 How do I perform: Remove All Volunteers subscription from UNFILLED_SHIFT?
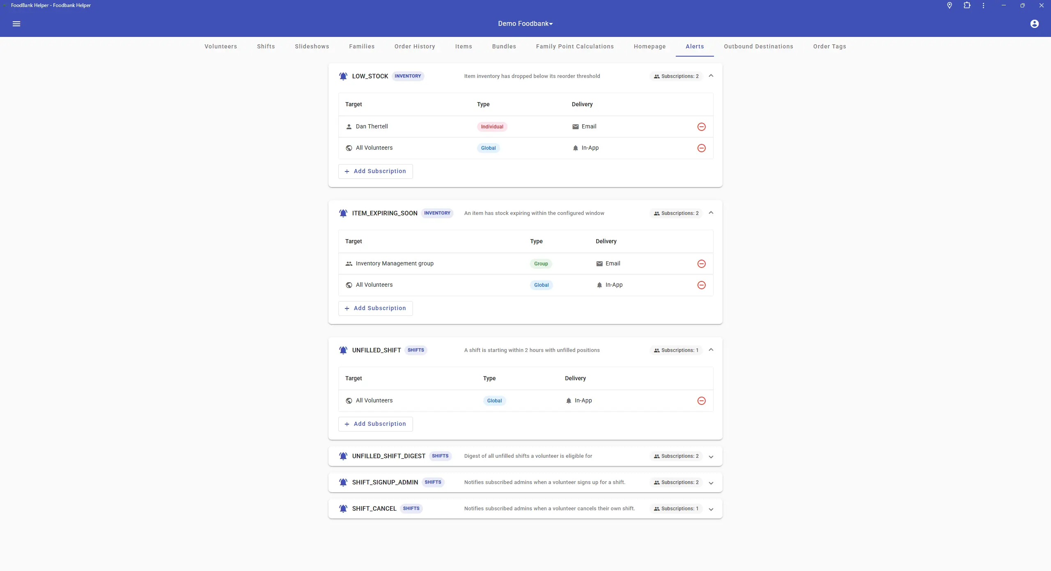(x=701, y=401)
